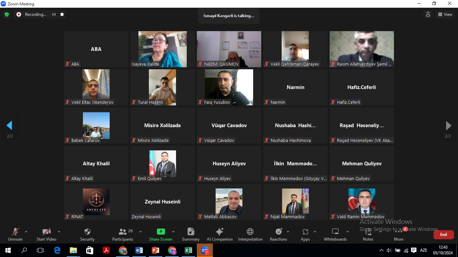Click Mehman Quliyev's muted microphone icon
This screenshot has width=458, height=257.
(x=333, y=179)
